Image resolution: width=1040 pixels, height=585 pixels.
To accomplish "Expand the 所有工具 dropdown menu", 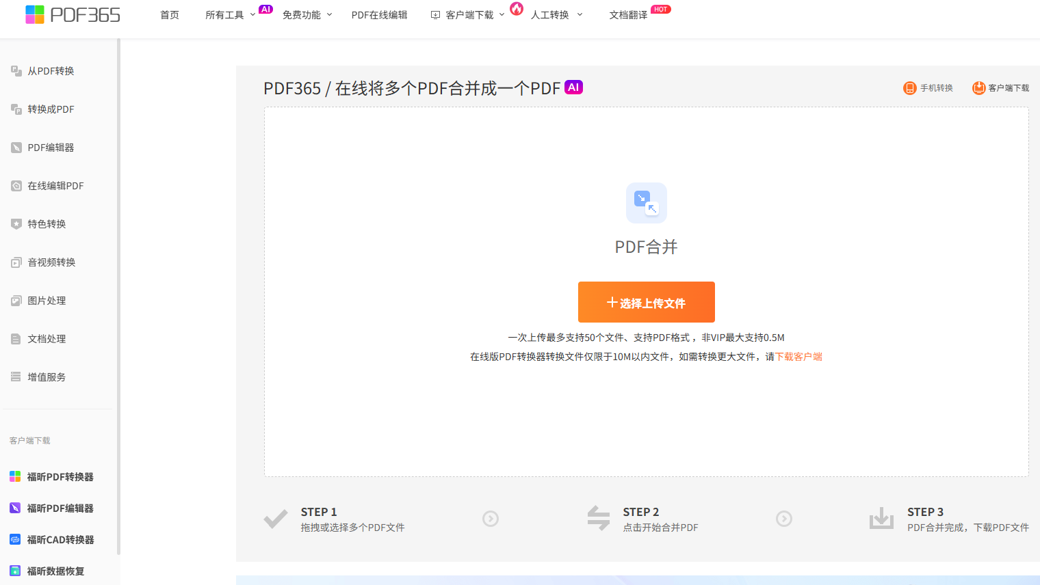I will click(230, 15).
